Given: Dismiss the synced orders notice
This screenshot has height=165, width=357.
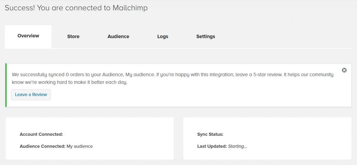Looking at the screenshot, I should (x=344, y=70).
